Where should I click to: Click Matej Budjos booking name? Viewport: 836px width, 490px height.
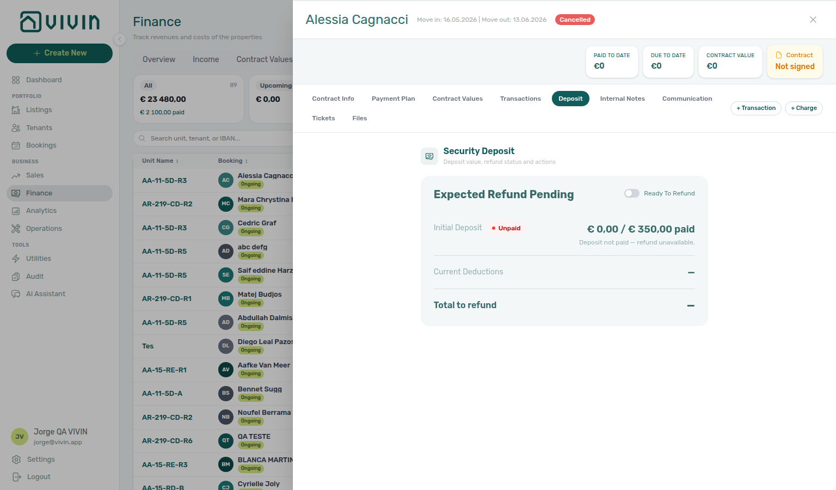(x=260, y=295)
